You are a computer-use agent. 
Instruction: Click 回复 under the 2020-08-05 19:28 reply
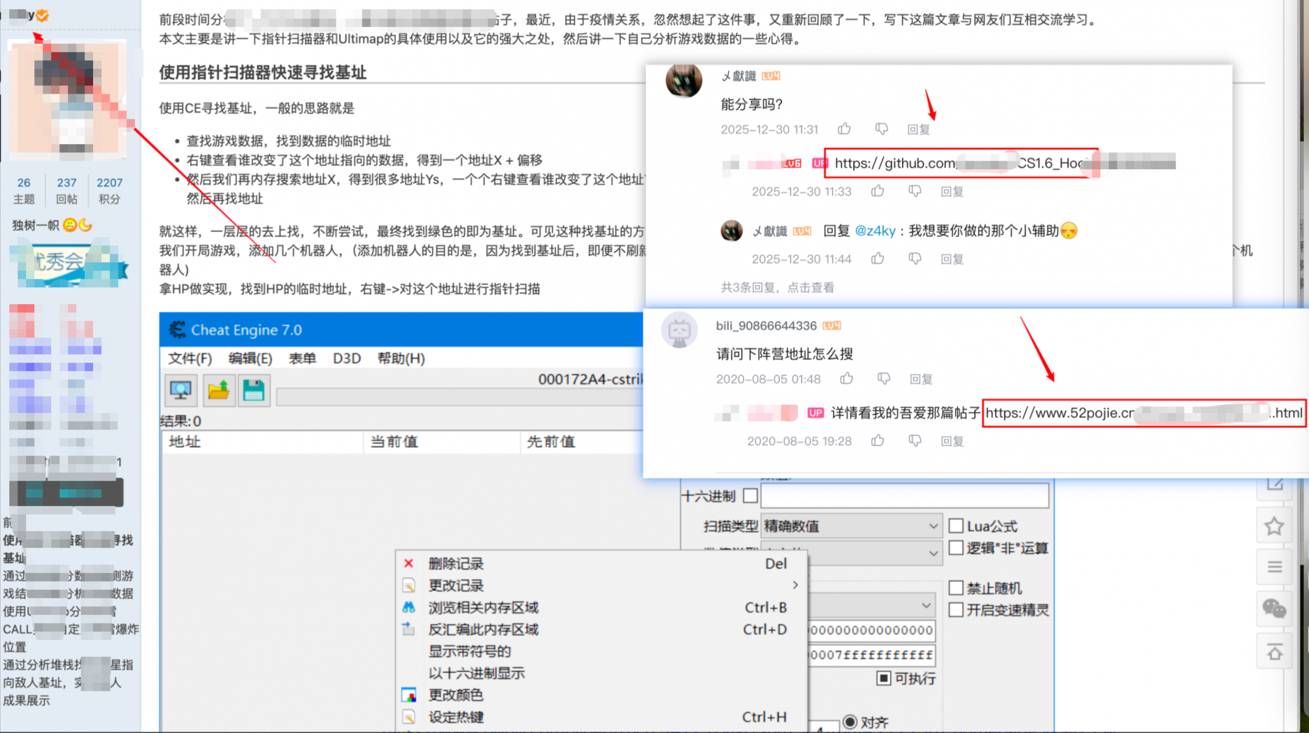pyautogui.click(x=952, y=441)
